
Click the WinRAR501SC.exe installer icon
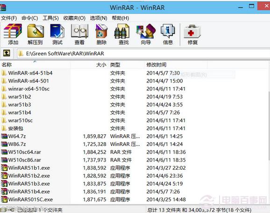coord(4,199)
